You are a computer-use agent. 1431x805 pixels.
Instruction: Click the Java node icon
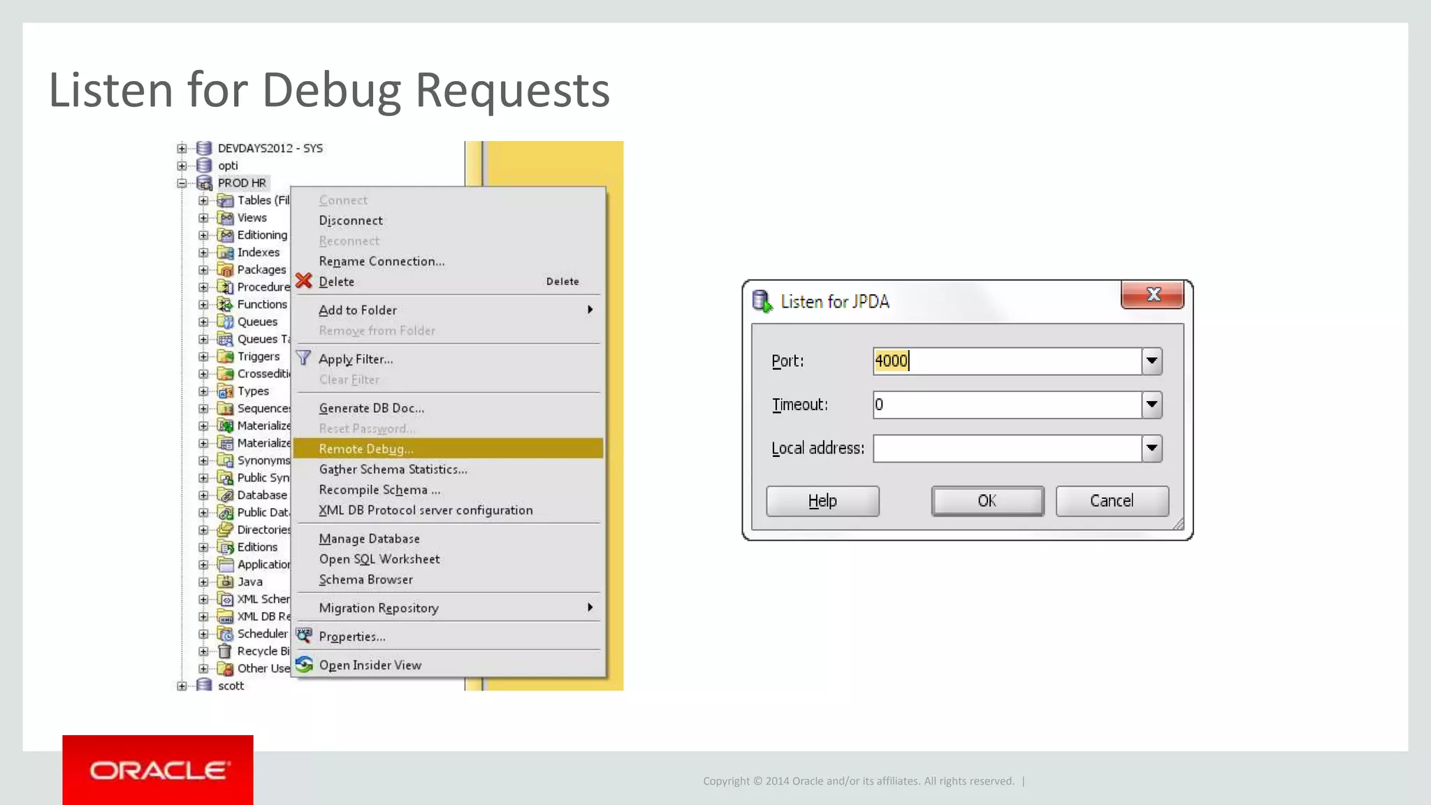tap(225, 582)
